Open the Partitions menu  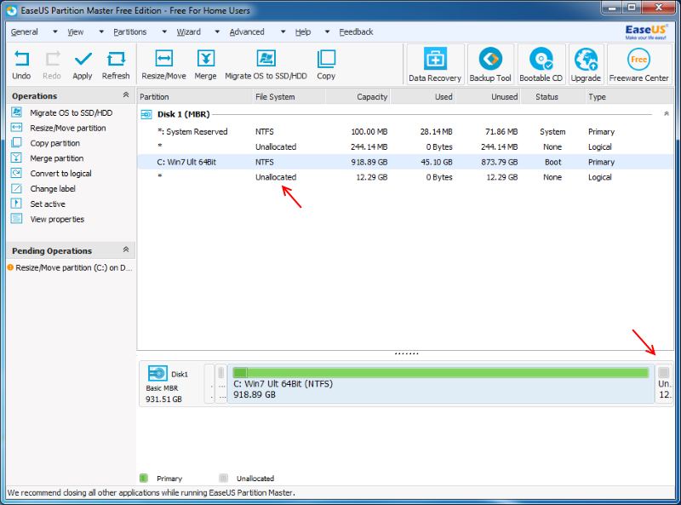[130, 32]
